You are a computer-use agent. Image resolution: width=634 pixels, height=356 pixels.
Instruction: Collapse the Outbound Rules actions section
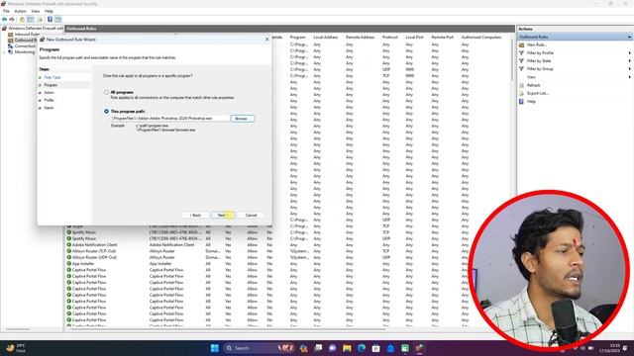click(630, 37)
